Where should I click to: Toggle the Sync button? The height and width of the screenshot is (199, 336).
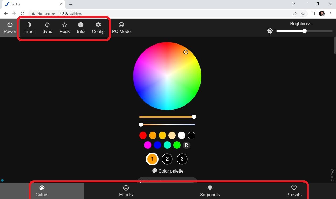(x=47, y=28)
